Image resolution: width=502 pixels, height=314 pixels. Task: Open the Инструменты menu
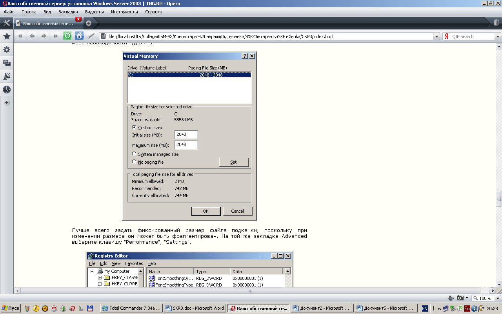124,12
